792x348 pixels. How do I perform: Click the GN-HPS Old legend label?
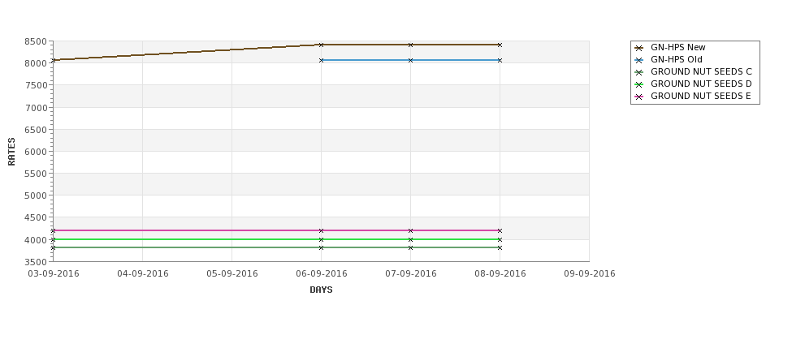point(677,59)
